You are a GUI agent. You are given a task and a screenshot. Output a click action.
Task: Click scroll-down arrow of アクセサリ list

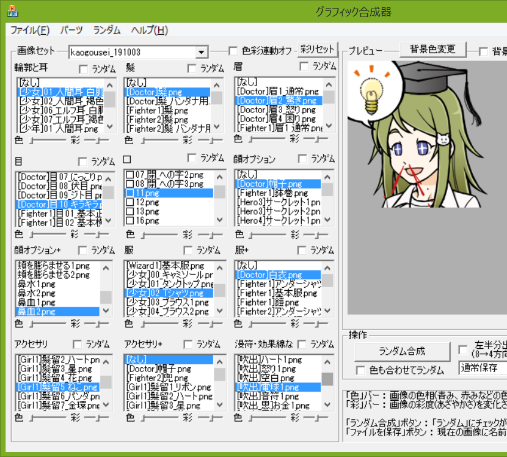tap(106, 404)
